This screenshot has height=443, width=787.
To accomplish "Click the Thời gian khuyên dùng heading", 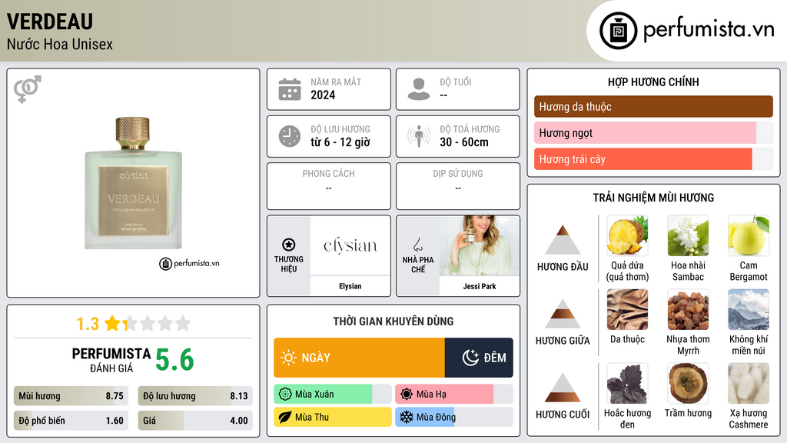I will point(393,321).
